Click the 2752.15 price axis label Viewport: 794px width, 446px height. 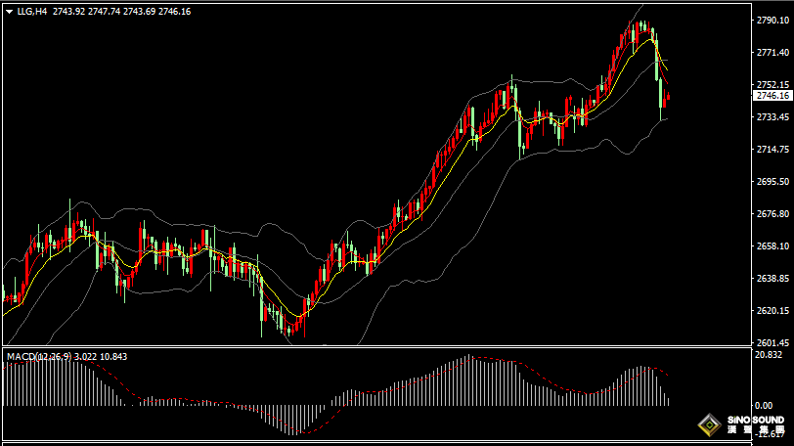click(772, 84)
